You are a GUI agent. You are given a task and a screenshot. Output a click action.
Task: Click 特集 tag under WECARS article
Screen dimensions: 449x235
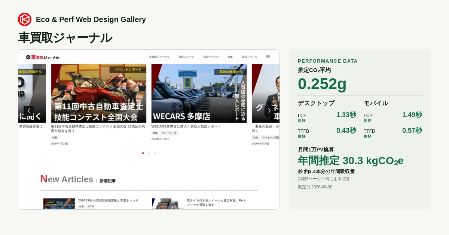tap(155, 133)
